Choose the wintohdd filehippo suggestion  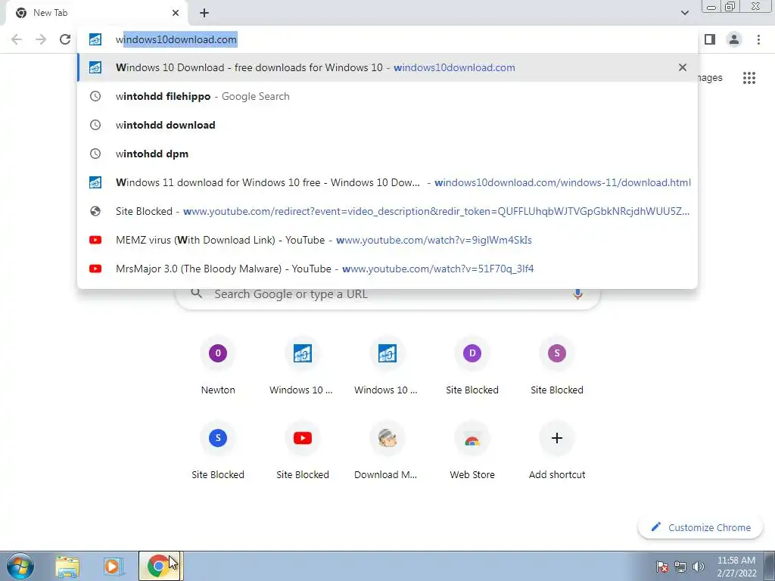coord(387,96)
